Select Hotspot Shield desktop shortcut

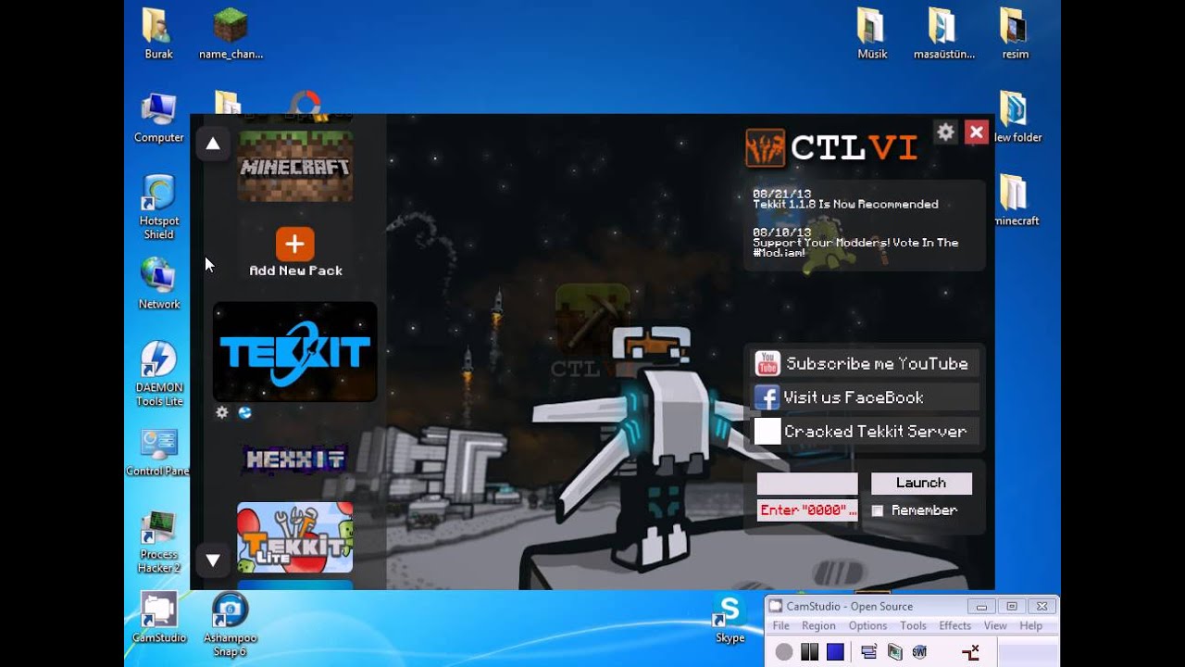point(158,207)
